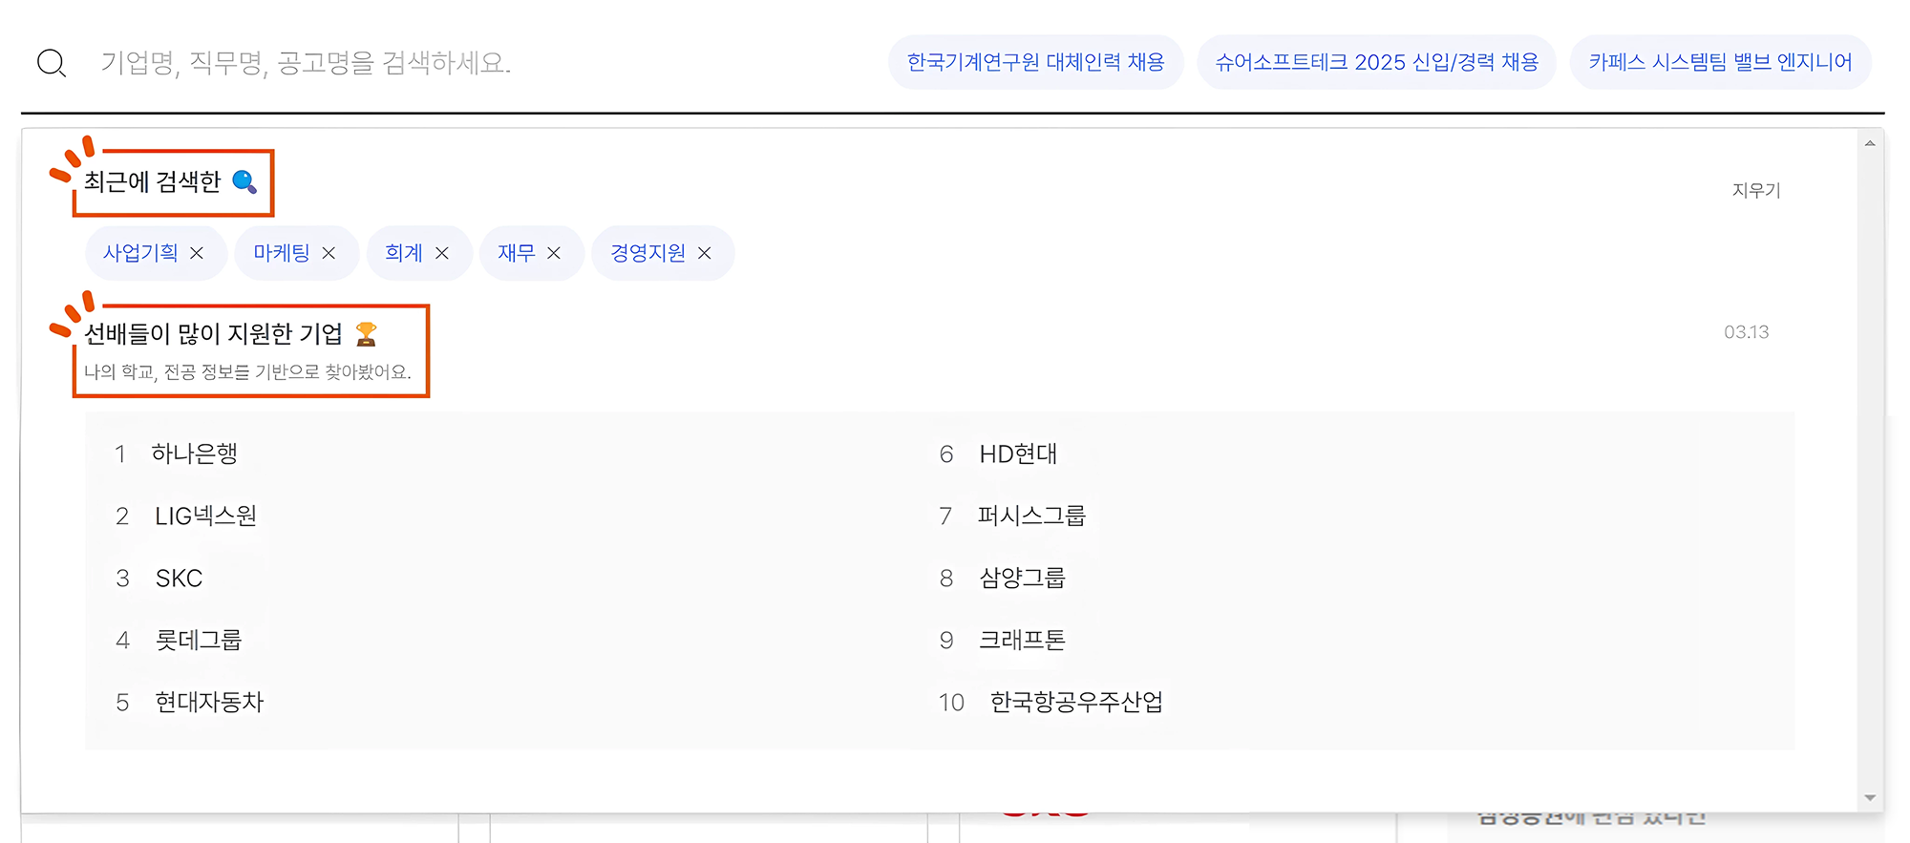Open ranked company LIG넥스원

click(x=206, y=516)
